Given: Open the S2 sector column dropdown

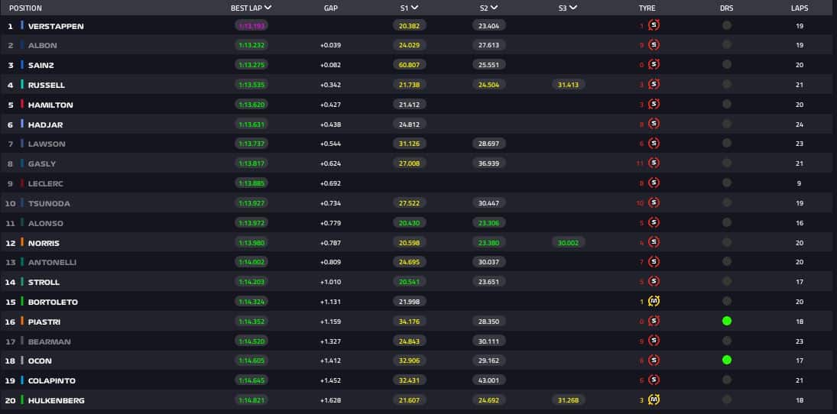Looking at the screenshot, I should [x=495, y=8].
